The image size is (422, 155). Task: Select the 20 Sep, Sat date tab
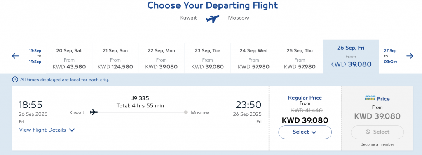coord(69,58)
